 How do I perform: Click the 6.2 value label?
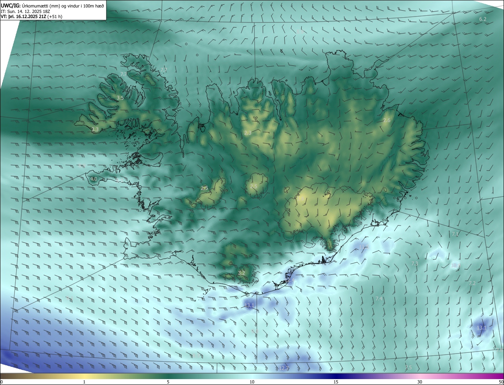483,19
